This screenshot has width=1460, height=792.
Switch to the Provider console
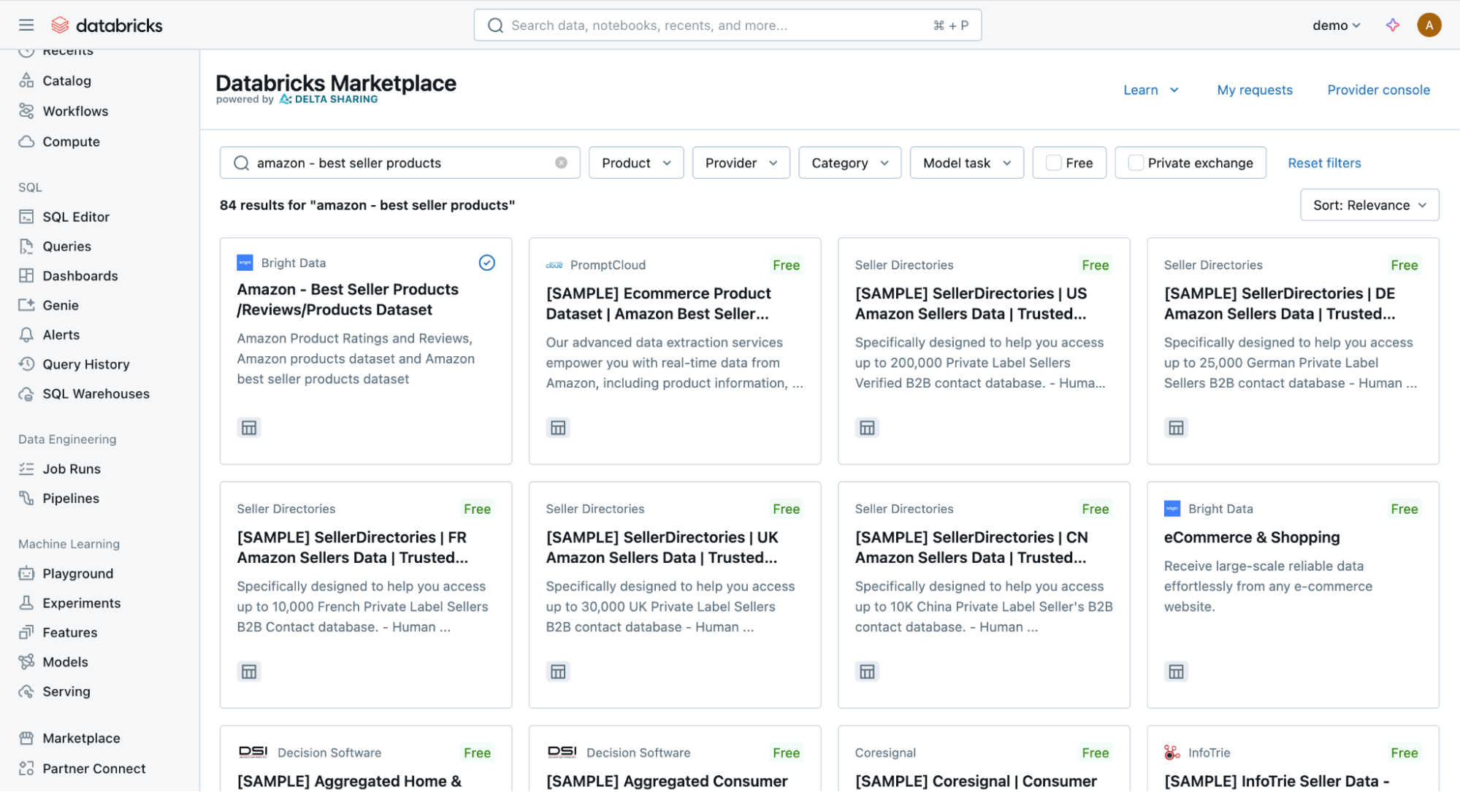point(1378,89)
